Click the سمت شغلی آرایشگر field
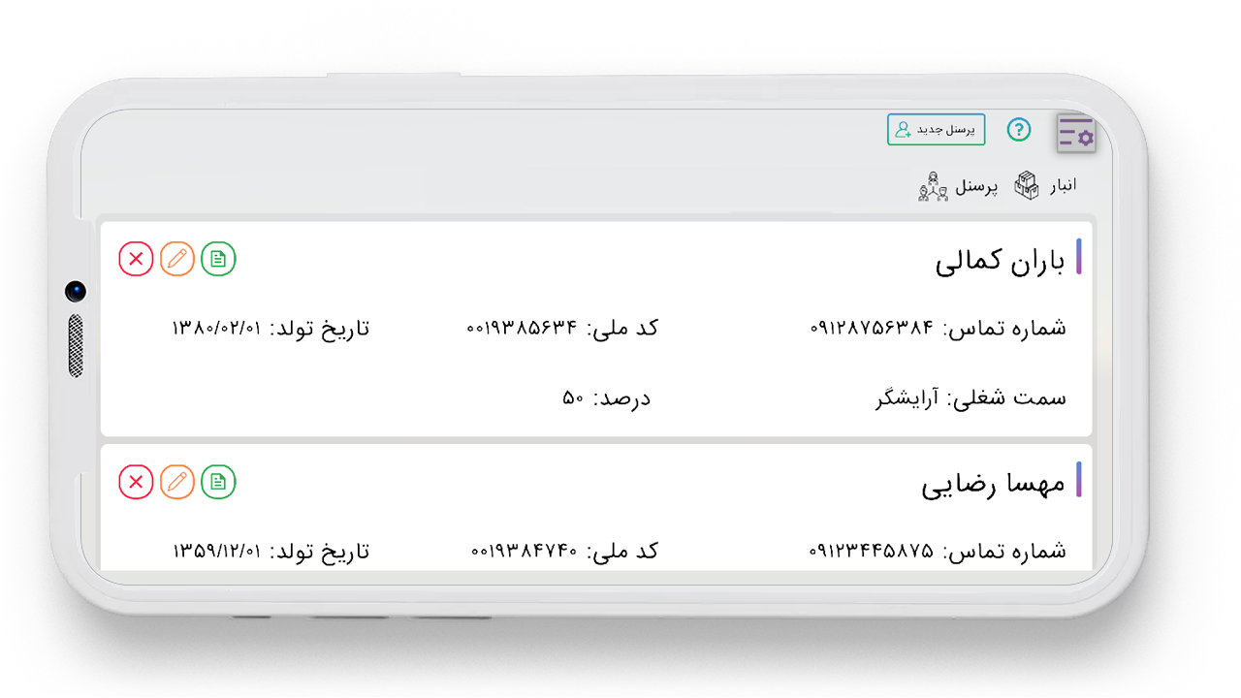The height and width of the screenshot is (698, 1241). point(971,398)
